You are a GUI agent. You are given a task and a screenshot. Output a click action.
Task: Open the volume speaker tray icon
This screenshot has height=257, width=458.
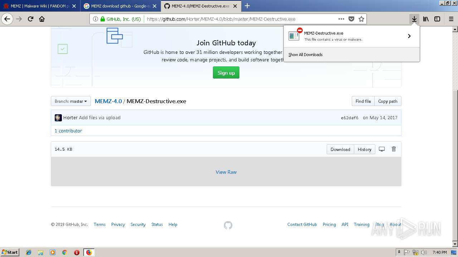pyautogui.click(x=424, y=252)
